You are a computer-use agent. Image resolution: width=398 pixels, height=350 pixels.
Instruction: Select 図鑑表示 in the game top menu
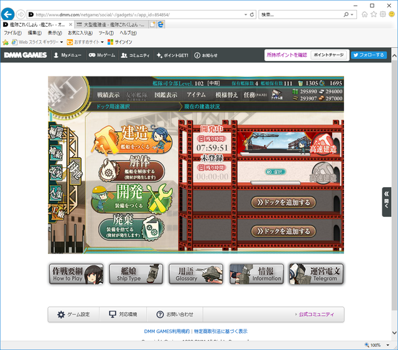click(x=166, y=95)
